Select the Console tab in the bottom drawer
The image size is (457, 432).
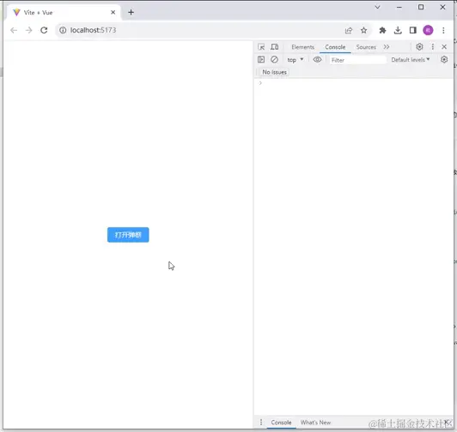point(281,423)
